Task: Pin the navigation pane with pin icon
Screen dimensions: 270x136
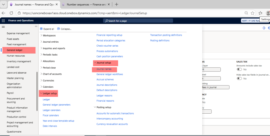Action: (36, 27)
